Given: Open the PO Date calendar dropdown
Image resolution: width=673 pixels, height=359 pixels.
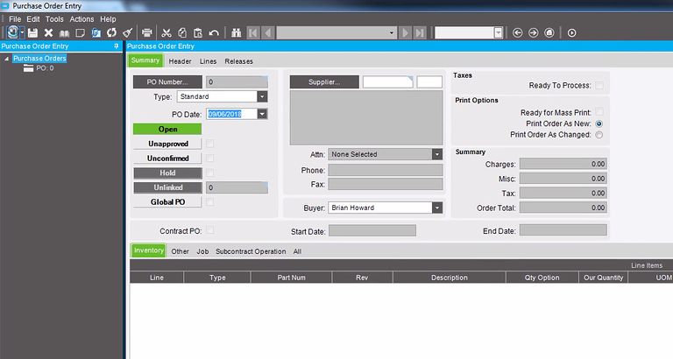Looking at the screenshot, I should pos(262,114).
